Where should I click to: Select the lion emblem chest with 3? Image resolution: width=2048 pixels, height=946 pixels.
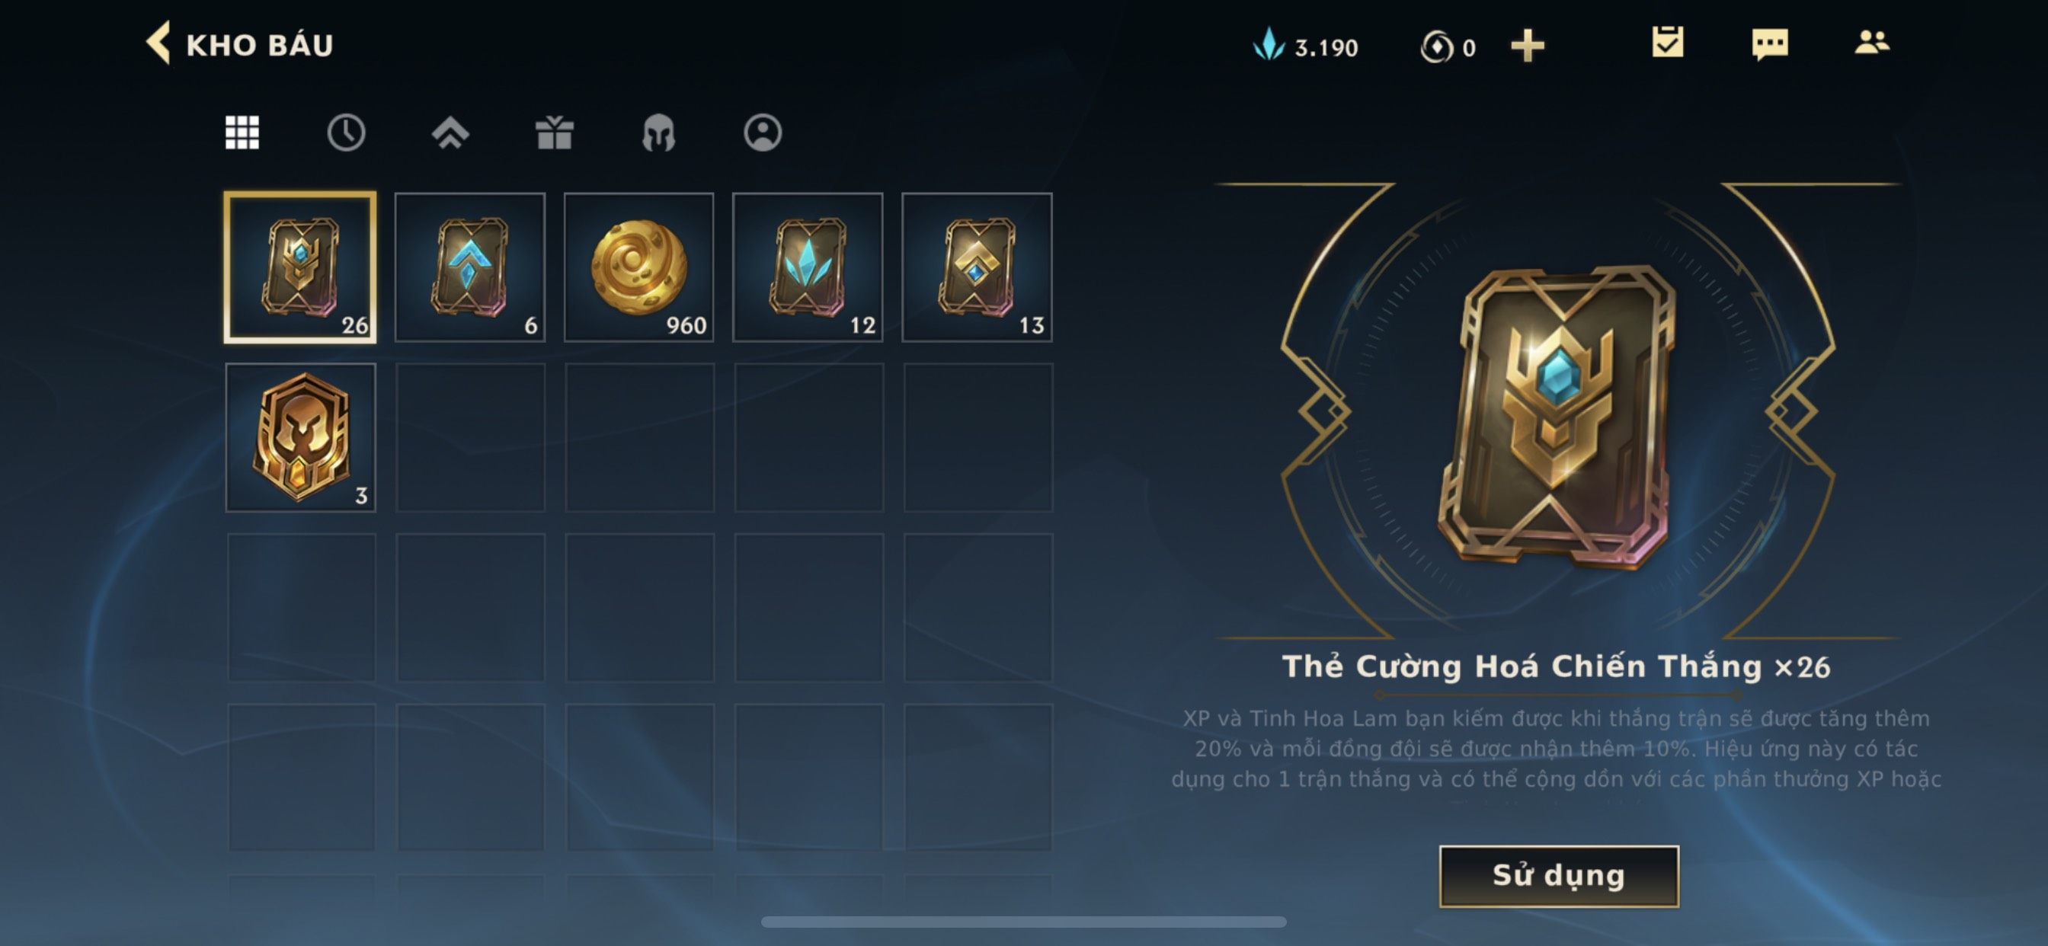coord(300,437)
